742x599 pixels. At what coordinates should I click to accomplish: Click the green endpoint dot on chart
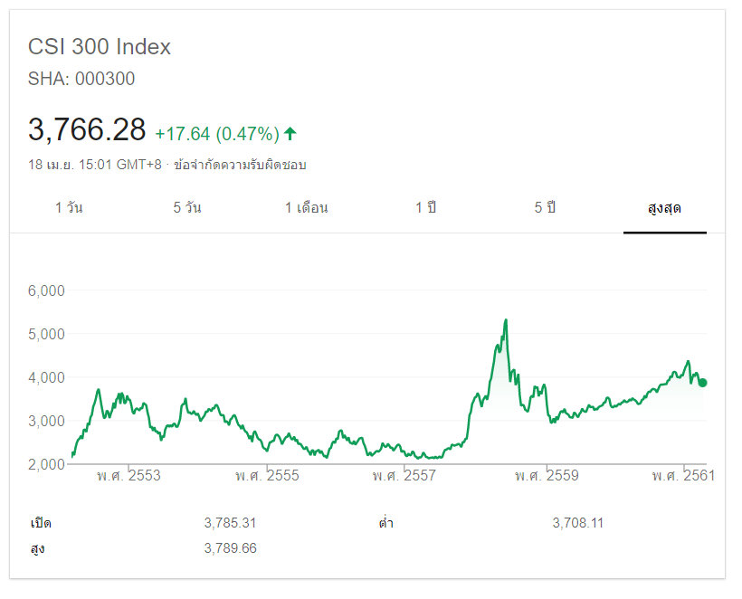point(702,383)
